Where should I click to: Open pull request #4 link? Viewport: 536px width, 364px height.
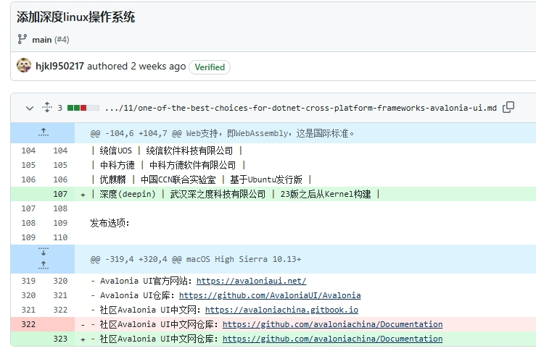[62, 40]
